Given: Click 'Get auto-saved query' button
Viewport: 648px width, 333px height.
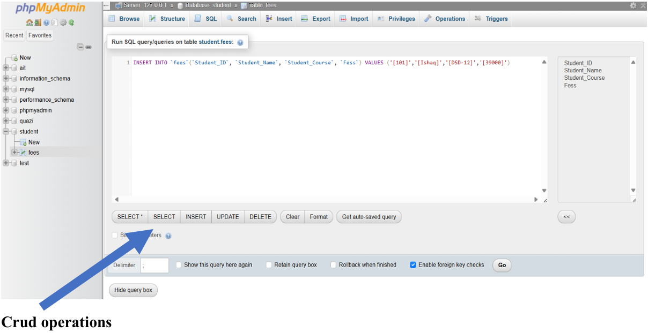Looking at the screenshot, I should click(369, 217).
